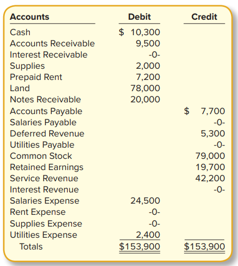238x266 pixels.
Task: Select the 9,500 Accounts Receivable value
Action: pos(148,44)
